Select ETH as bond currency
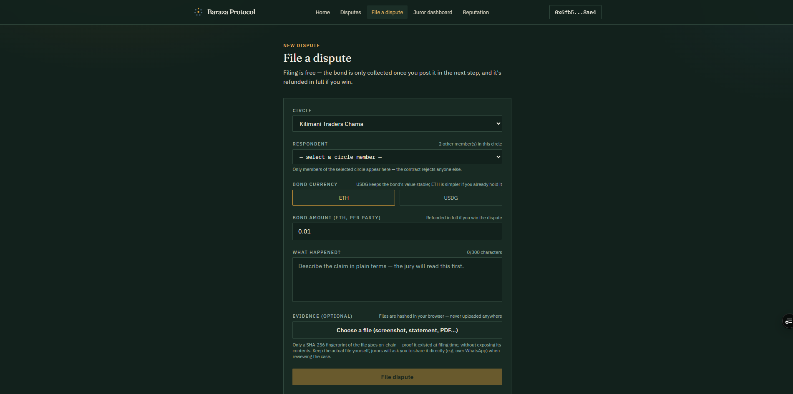 tap(344, 198)
